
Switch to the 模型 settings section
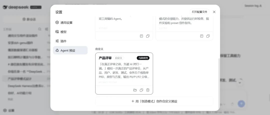70,32
